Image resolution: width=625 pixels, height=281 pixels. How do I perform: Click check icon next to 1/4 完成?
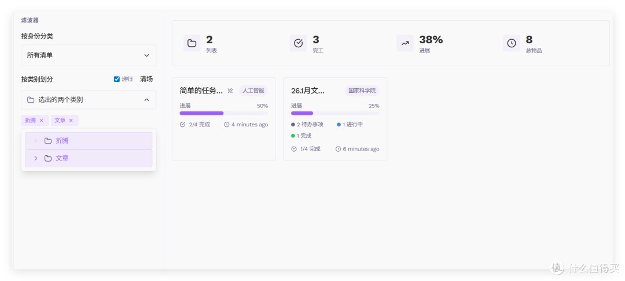[294, 149]
